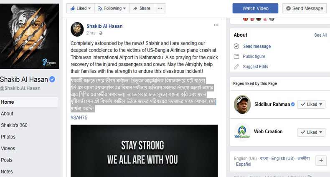This screenshot has width=330, height=177.
Task: Expand the Liked dropdown arrow at top
Action: [x=89, y=8]
